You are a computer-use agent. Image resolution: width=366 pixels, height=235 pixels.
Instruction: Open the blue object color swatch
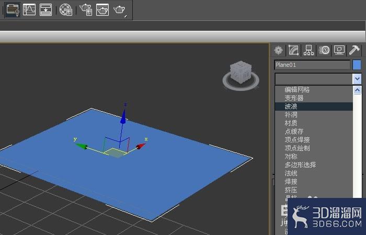click(357, 65)
